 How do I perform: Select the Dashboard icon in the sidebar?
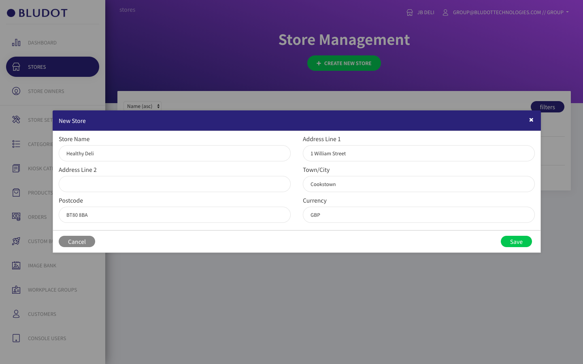(16, 42)
